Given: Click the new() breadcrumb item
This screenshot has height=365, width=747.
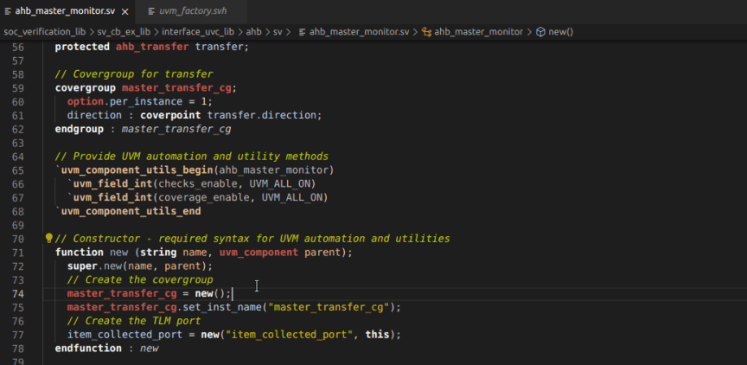Looking at the screenshot, I should point(560,31).
